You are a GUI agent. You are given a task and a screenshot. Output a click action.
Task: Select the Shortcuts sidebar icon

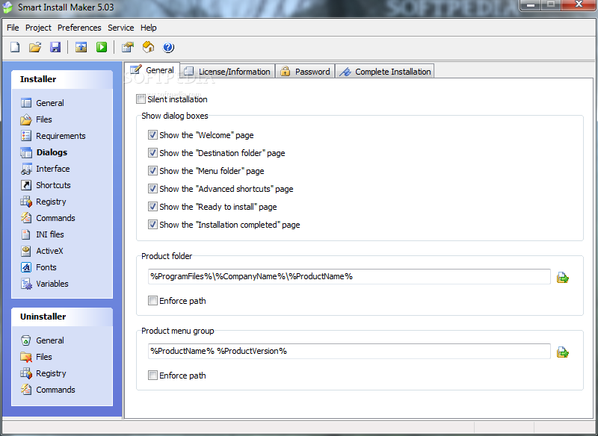point(26,185)
